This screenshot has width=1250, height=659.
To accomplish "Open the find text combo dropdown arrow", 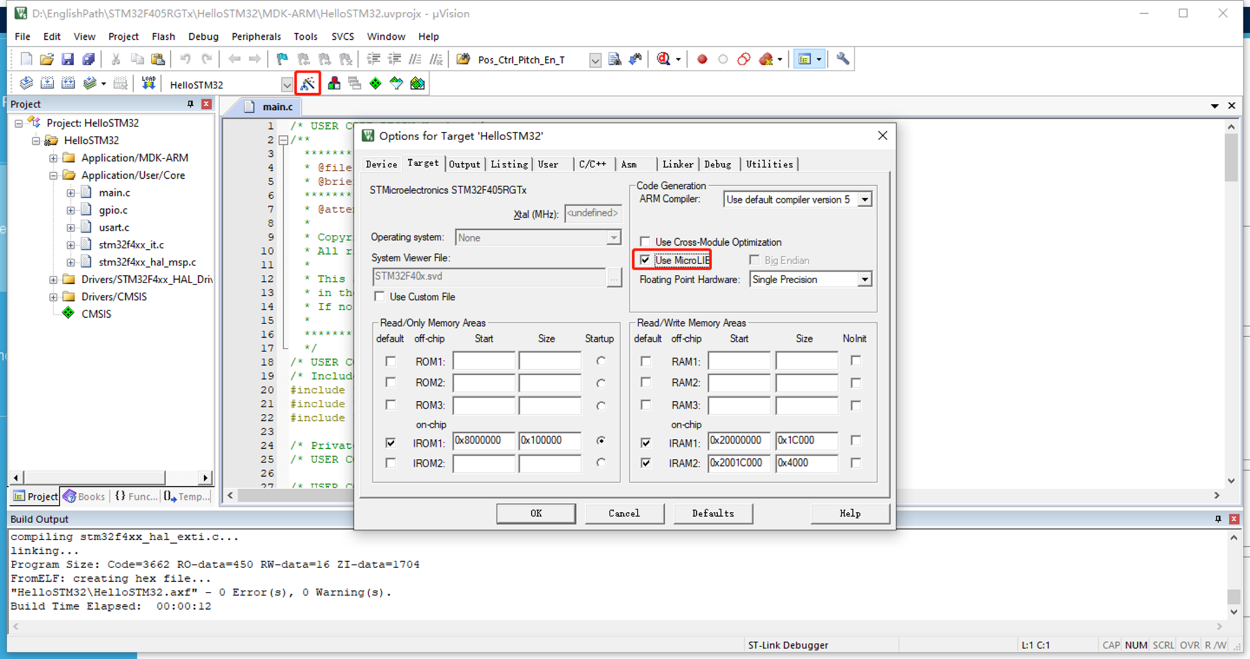I will click(595, 60).
